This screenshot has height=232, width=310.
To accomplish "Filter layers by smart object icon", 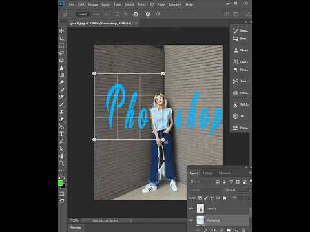I will click(245, 182).
